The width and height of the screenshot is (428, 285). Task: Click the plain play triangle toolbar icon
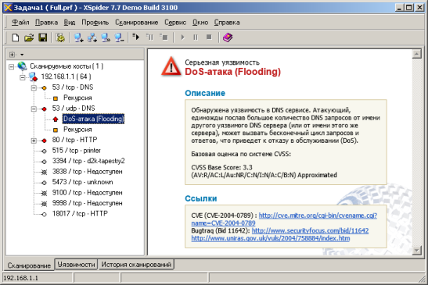(182, 37)
